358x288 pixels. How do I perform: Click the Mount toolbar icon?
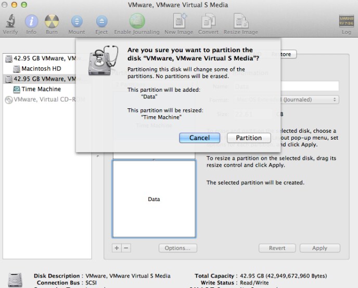[x=76, y=21]
